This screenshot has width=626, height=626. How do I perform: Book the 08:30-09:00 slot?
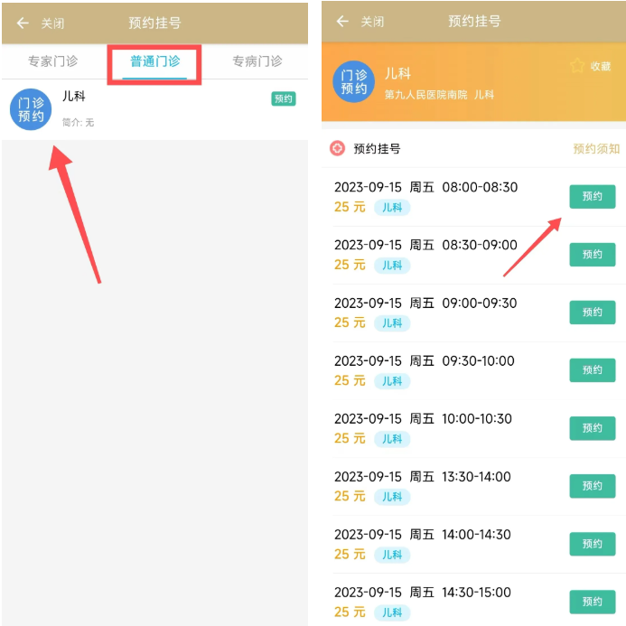pyautogui.click(x=592, y=255)
